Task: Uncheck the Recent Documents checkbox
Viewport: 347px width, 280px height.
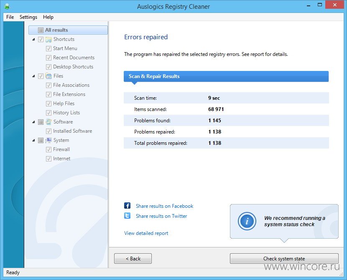Action: 48,58
